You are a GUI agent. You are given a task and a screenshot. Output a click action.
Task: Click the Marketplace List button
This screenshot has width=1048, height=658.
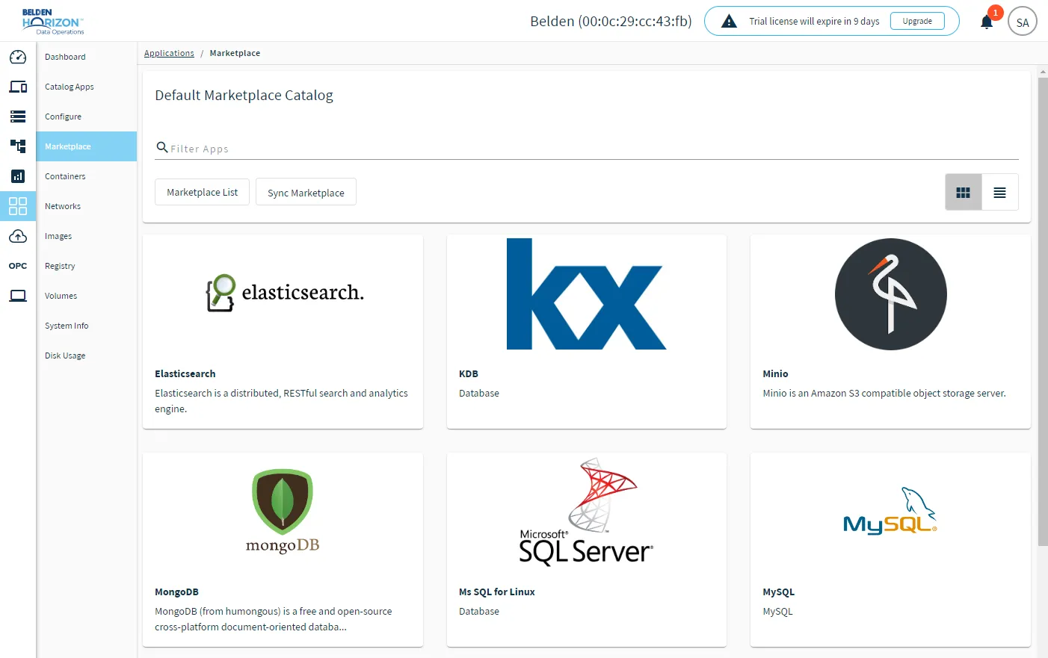(x=202, y=192)
